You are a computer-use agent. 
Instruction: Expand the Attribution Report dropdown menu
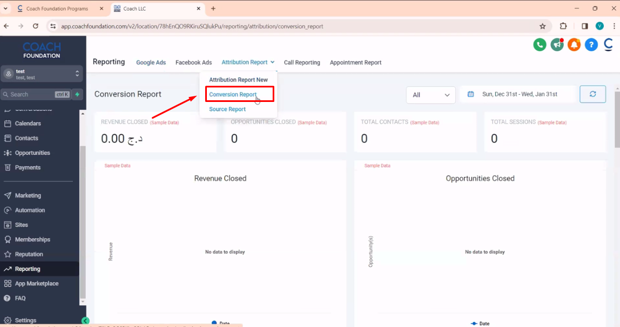click(x=248, y=62)
